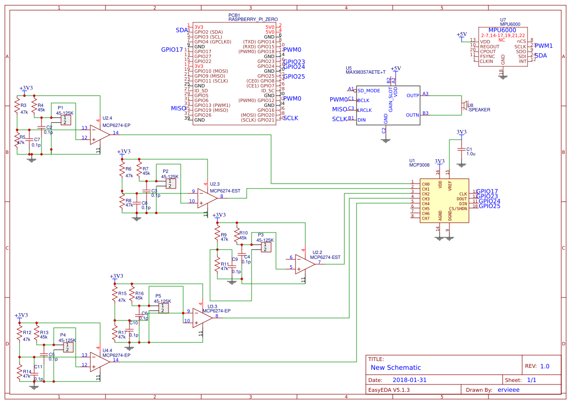Select the SCLK net label on Pi header

point(290,118)
